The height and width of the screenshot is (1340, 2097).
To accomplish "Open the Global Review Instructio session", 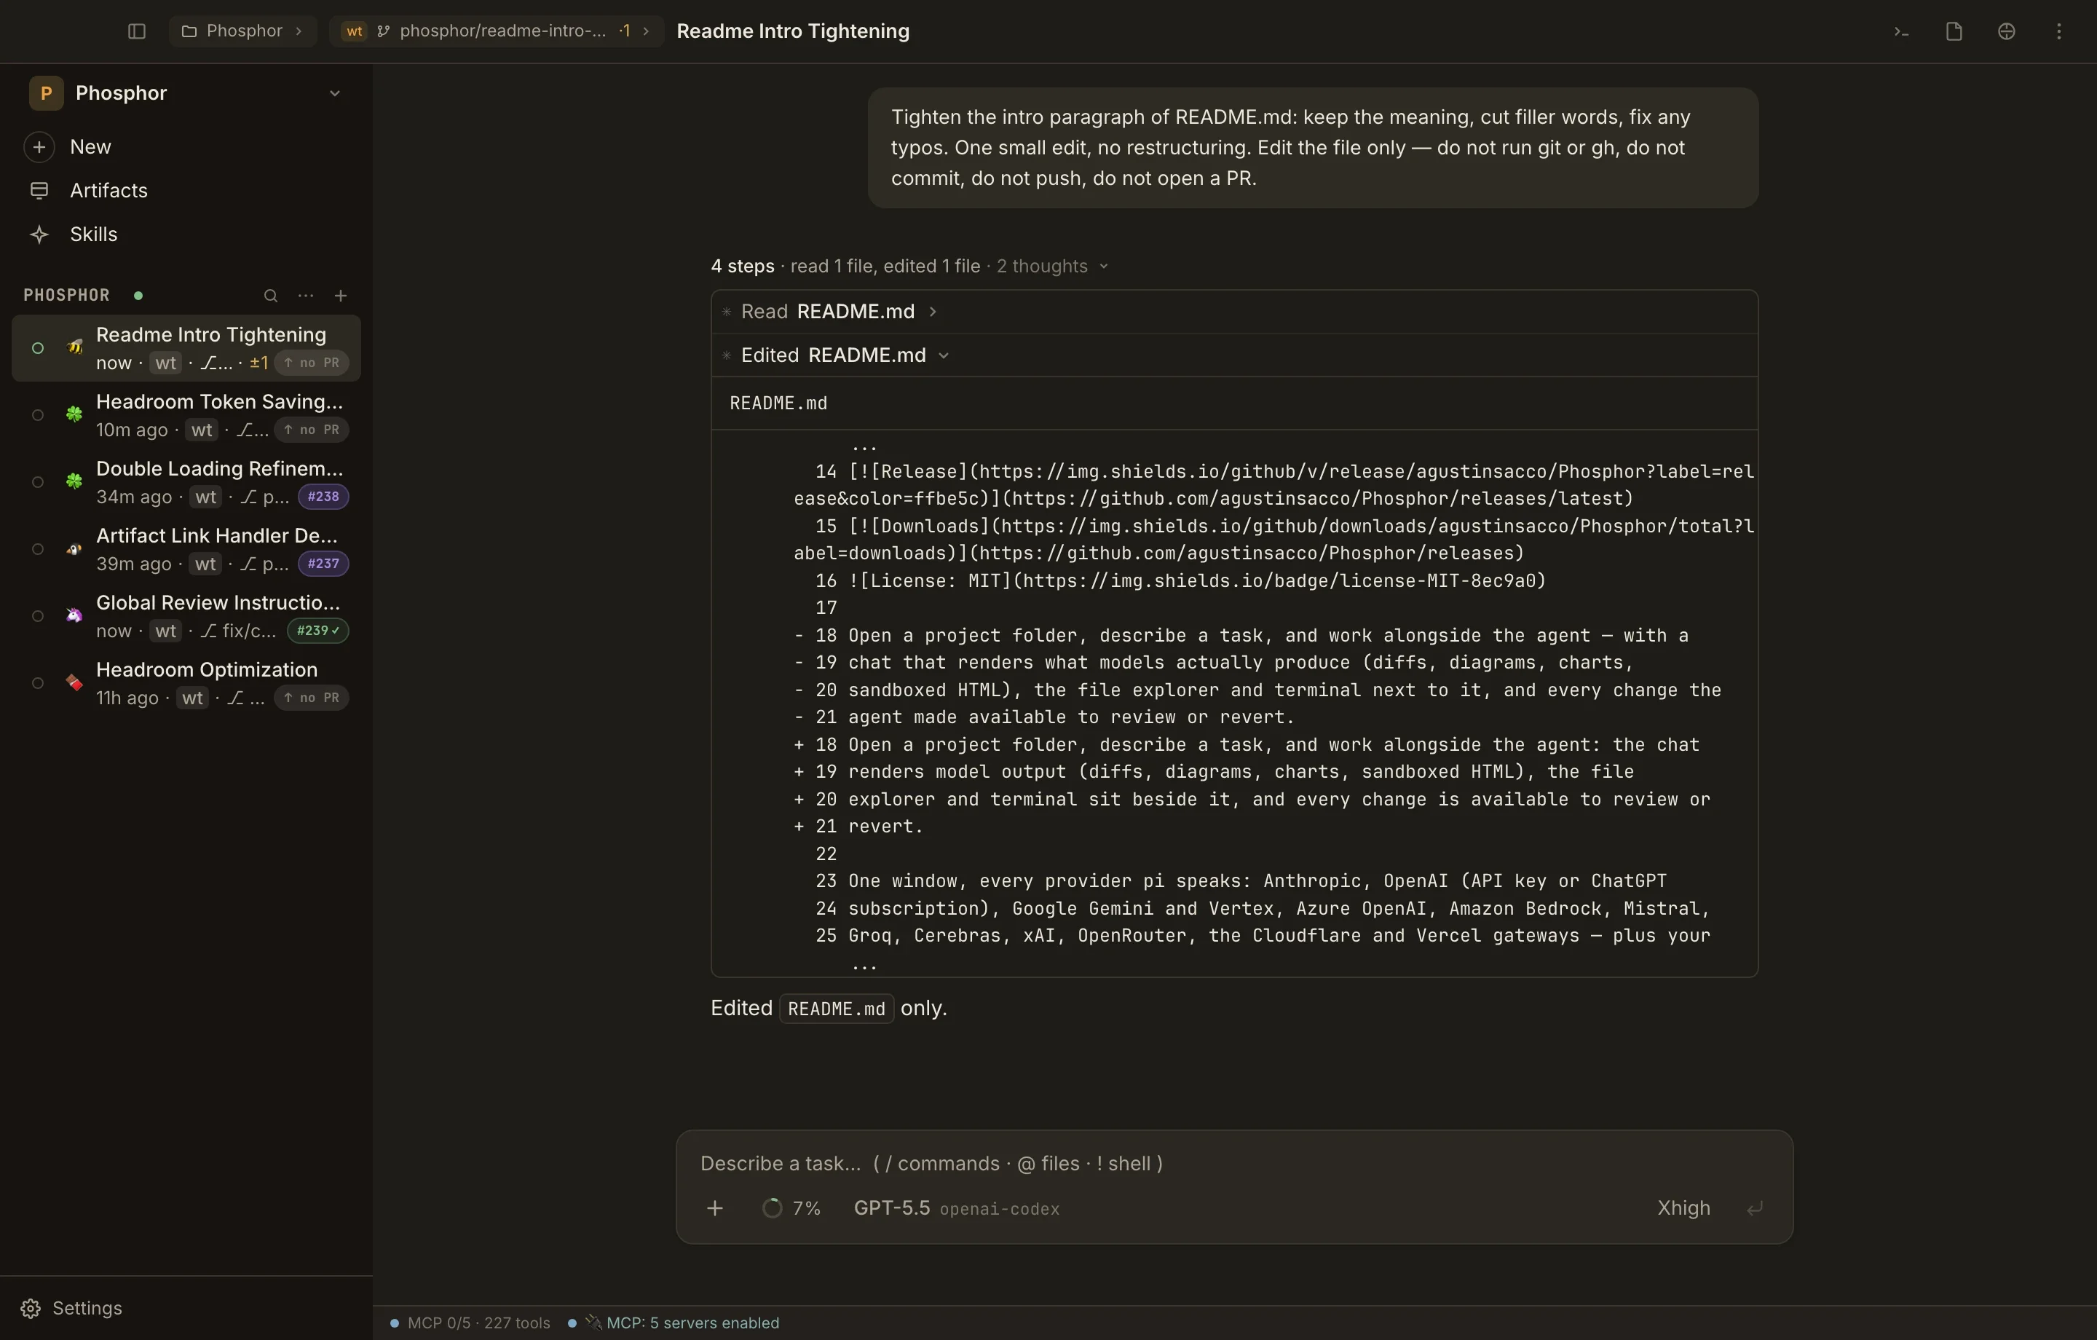I will (x=186, y=616).
